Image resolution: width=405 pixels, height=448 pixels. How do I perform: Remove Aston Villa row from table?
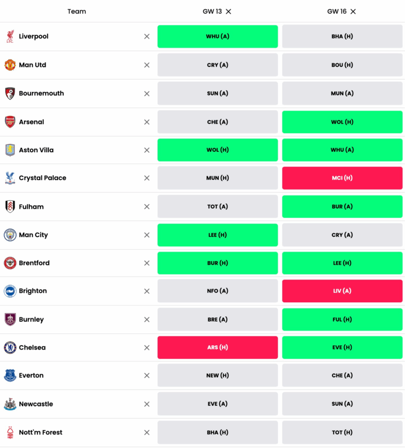click(147, 150)
